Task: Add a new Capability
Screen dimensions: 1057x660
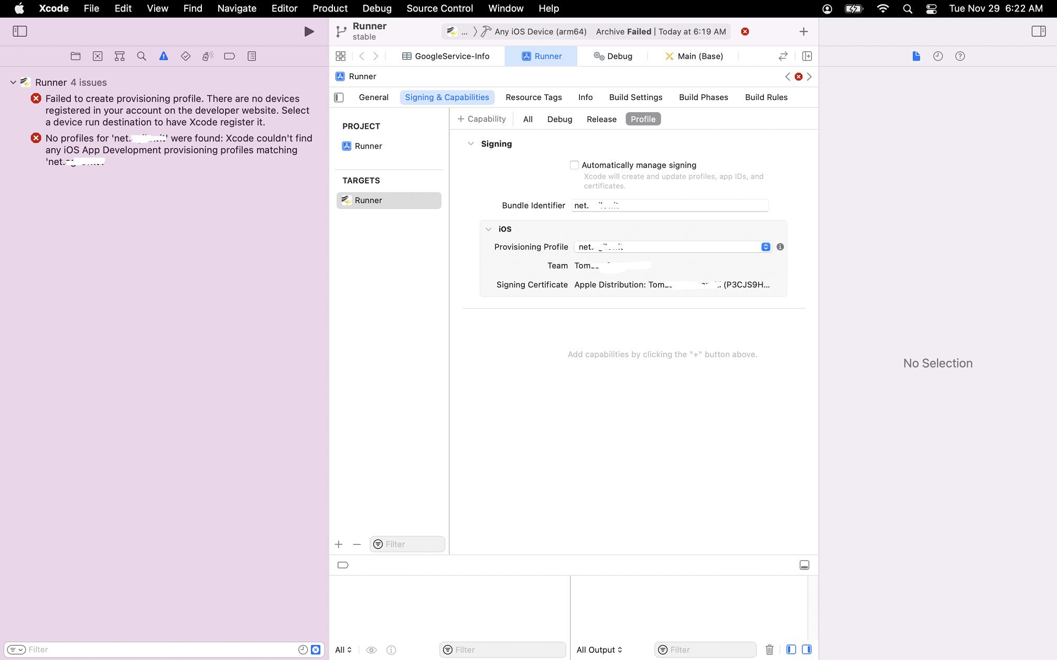Action: click(x=481, y=119)
